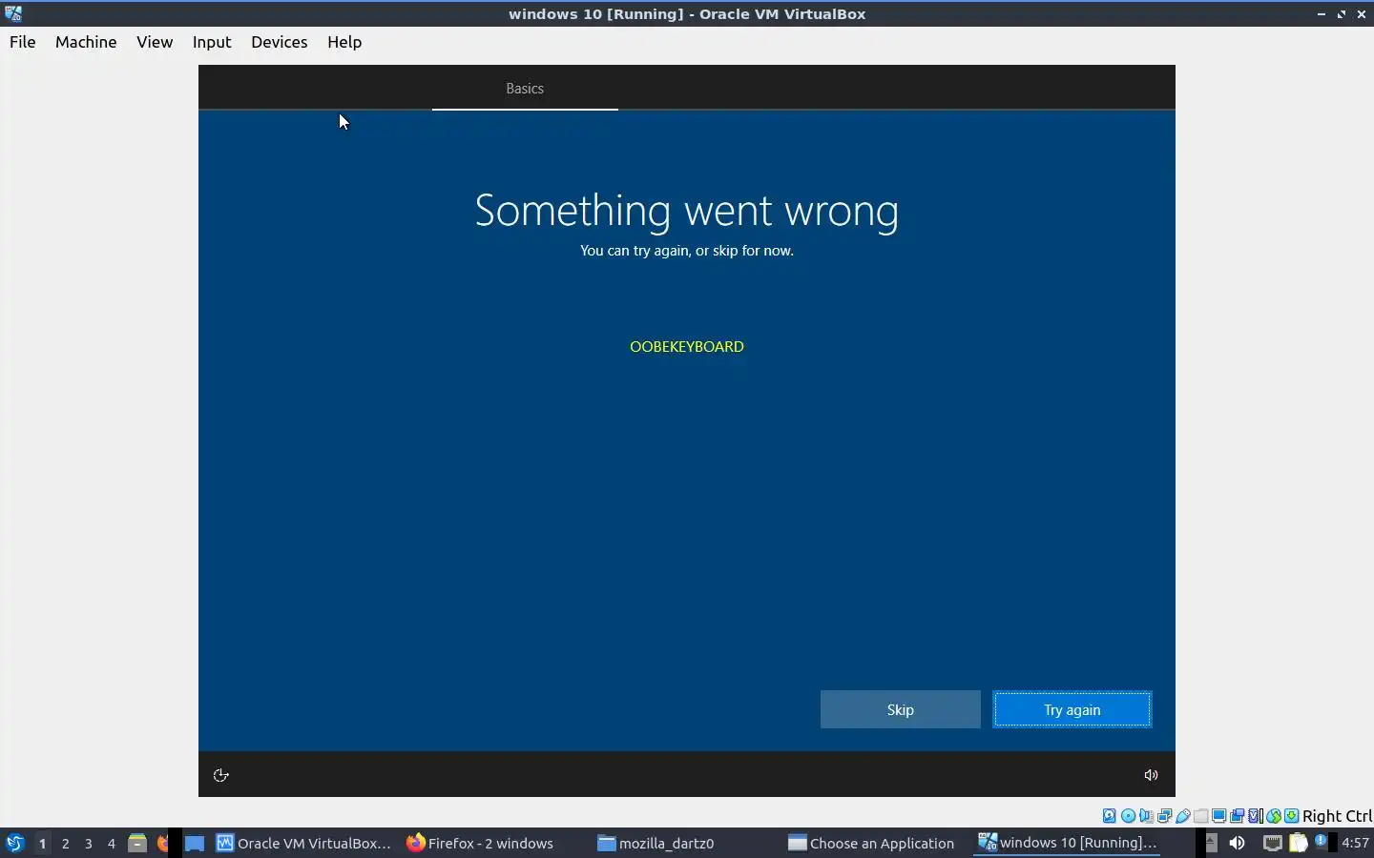Open the bird-logo start menu on taskbar
This screenshot has height=858, width=1374.
pyautogui.click(x=14, y=843)
